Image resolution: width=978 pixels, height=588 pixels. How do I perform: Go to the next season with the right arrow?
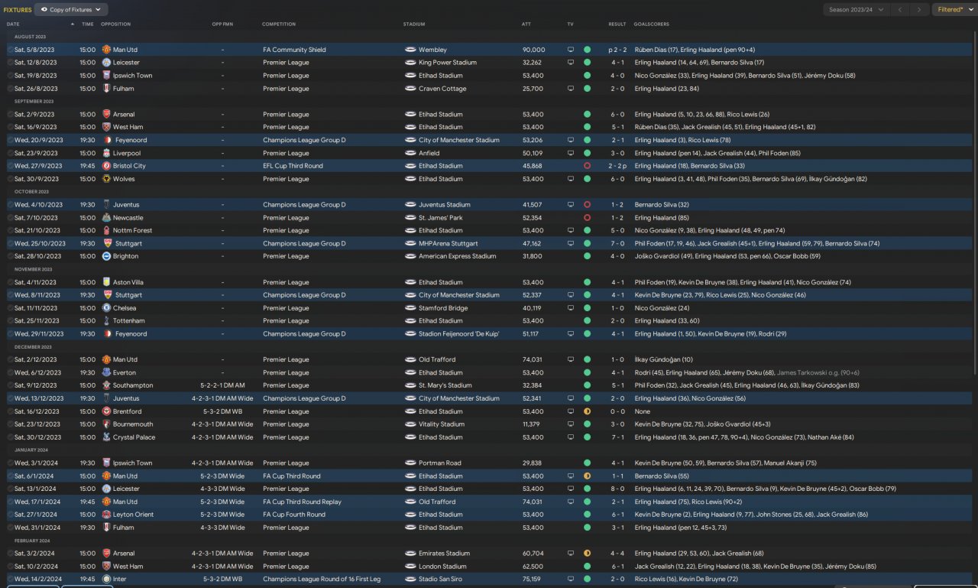[x=919, y=10]
